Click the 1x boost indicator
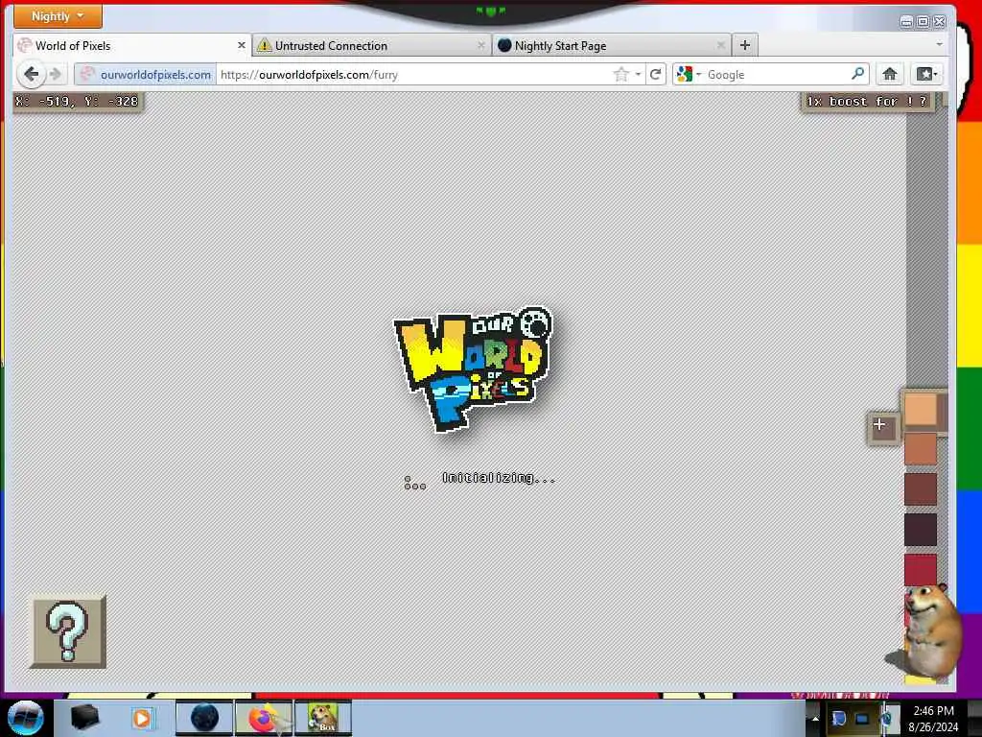 pyautogui.click(x=867, y=102)
